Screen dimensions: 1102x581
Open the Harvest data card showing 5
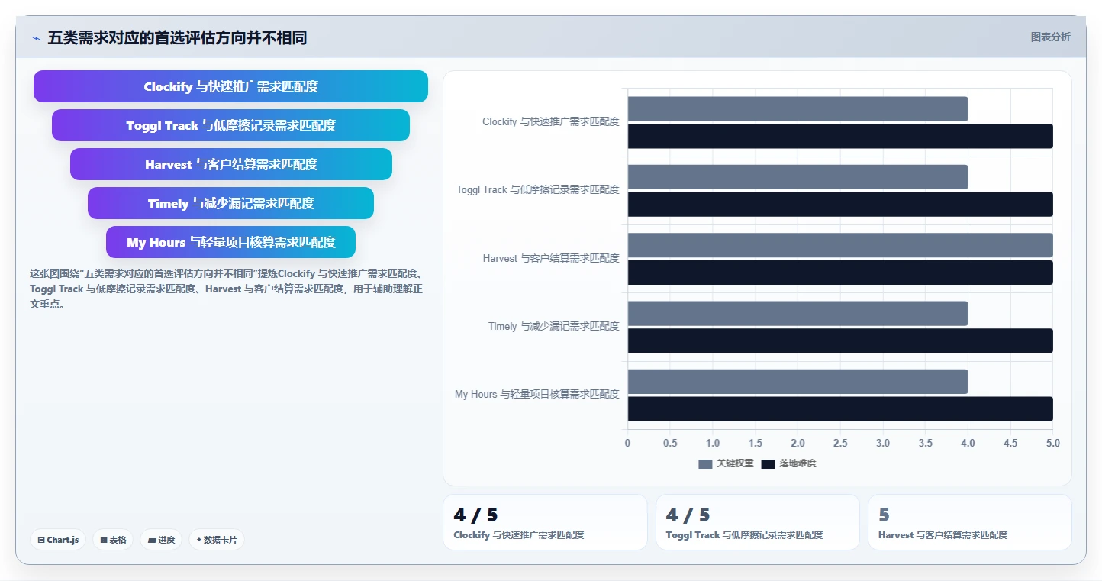pyautogui.click(x=969, y=522)
